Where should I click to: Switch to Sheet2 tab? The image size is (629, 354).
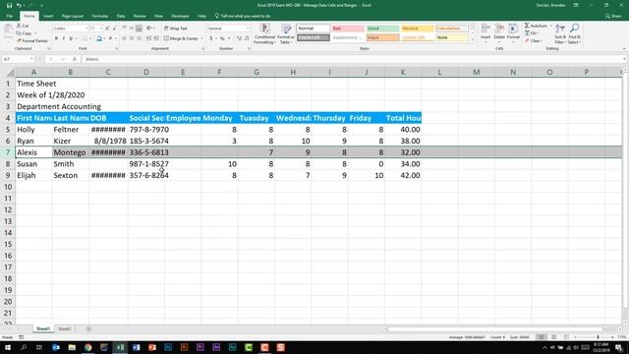(x=65, y=328)
